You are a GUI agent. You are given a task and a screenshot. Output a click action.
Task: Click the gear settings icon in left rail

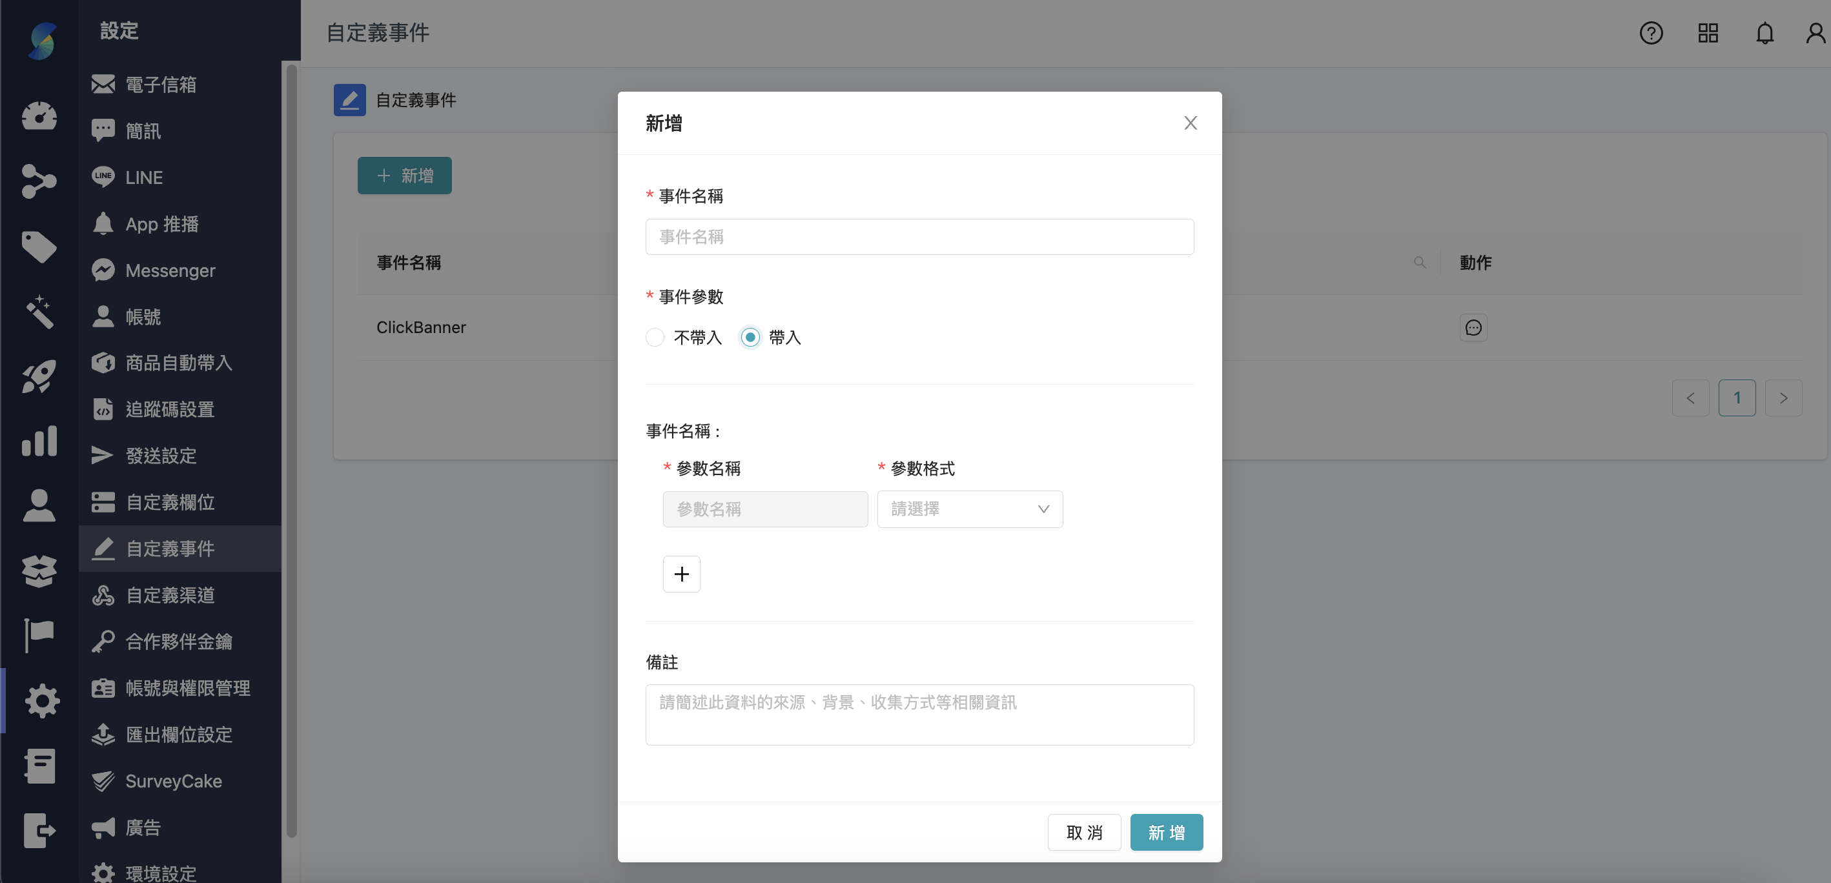(x=41, y=700)
